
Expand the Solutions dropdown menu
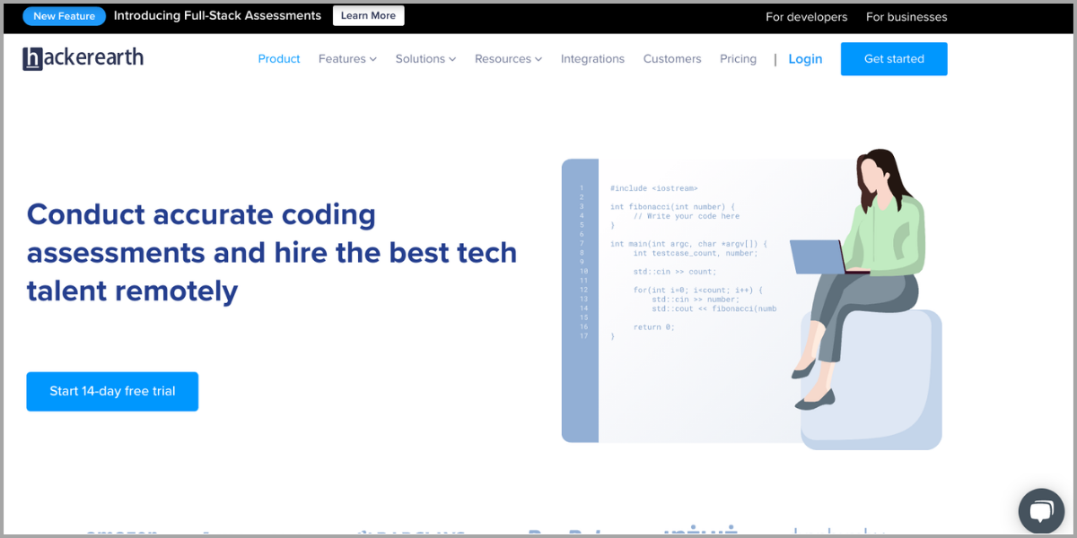coord(425,59)
